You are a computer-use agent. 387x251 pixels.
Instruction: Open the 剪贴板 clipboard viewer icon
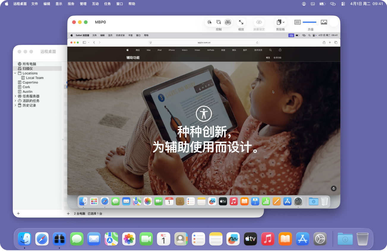pos(278,22)
